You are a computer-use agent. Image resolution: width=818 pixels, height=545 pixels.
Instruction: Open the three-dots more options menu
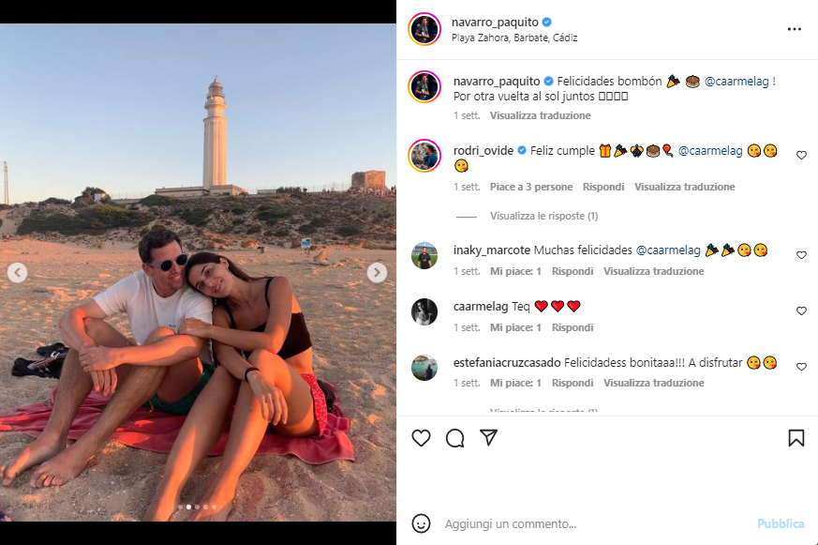(795, 29)
